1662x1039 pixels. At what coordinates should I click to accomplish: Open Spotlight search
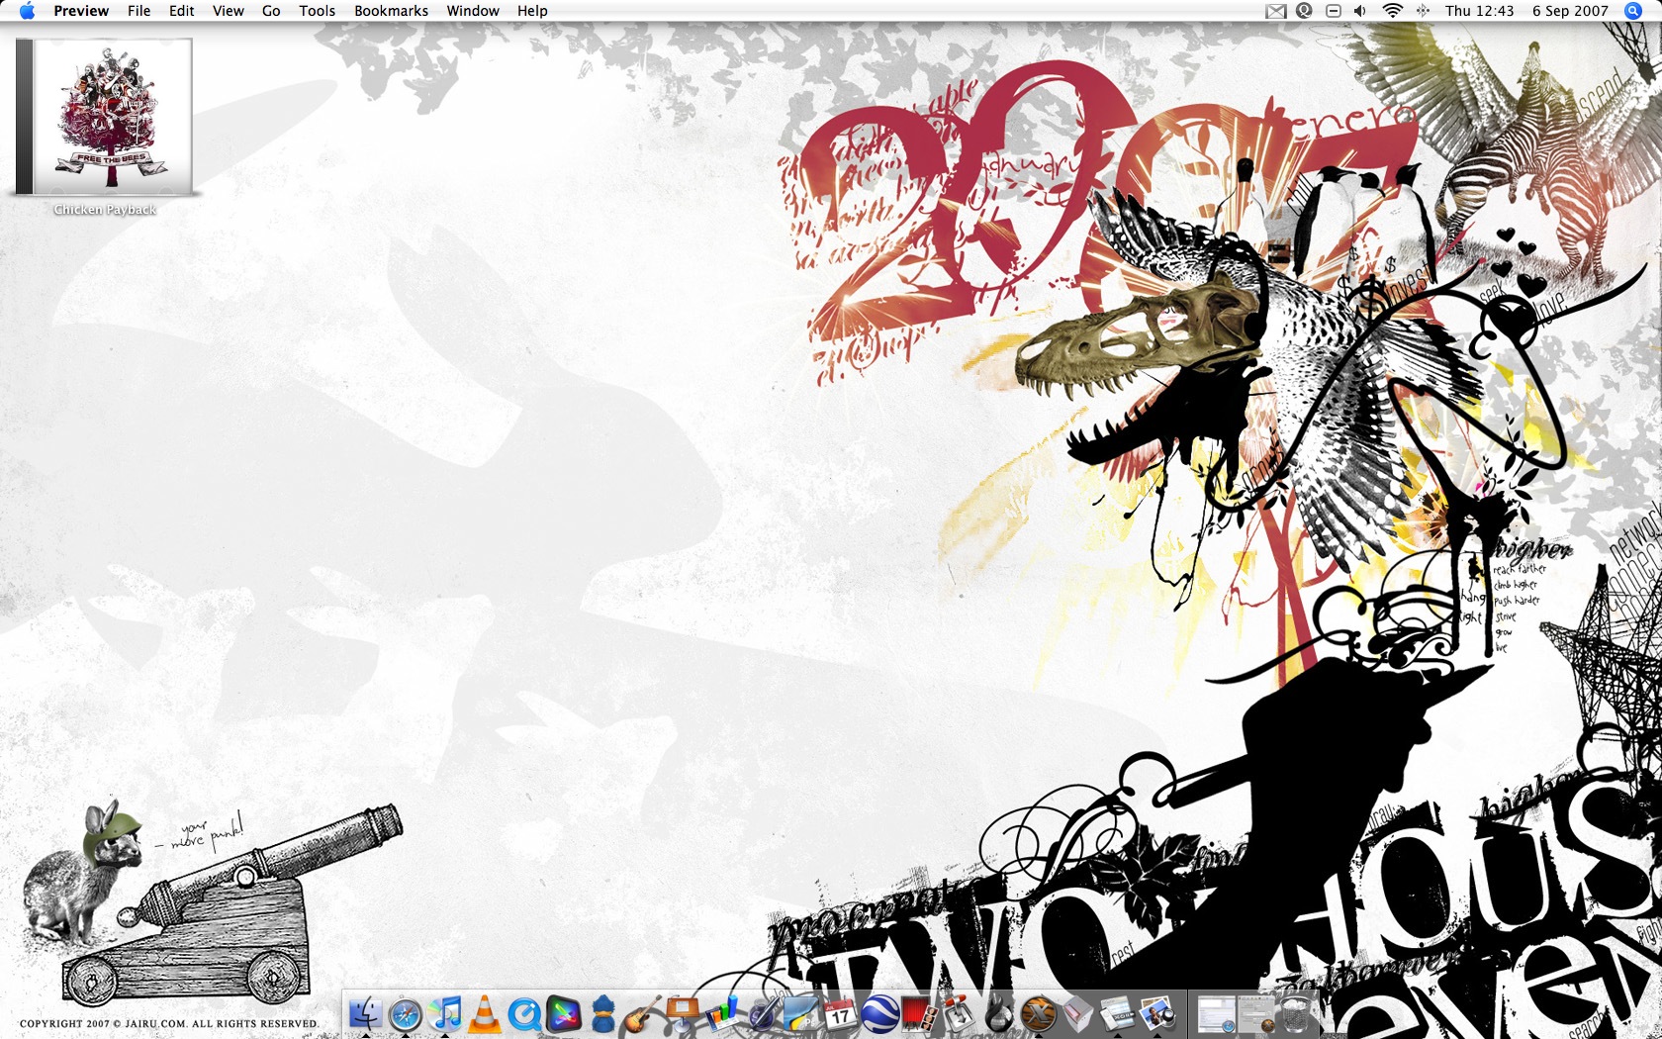[1633, 11]
